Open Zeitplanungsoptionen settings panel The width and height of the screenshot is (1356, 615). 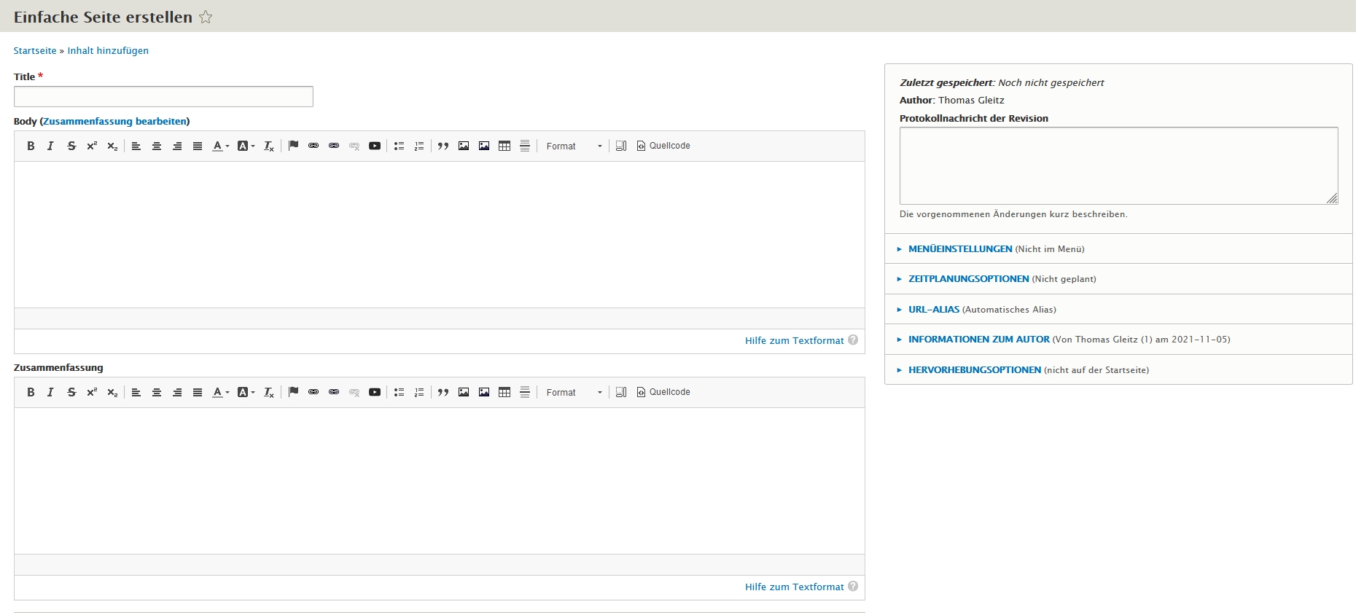[968, 279]
